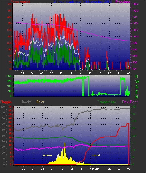This screenshot has height=173, width=146.
Task: Click the 1020 pressure axis value
Action: pos(135,11)
